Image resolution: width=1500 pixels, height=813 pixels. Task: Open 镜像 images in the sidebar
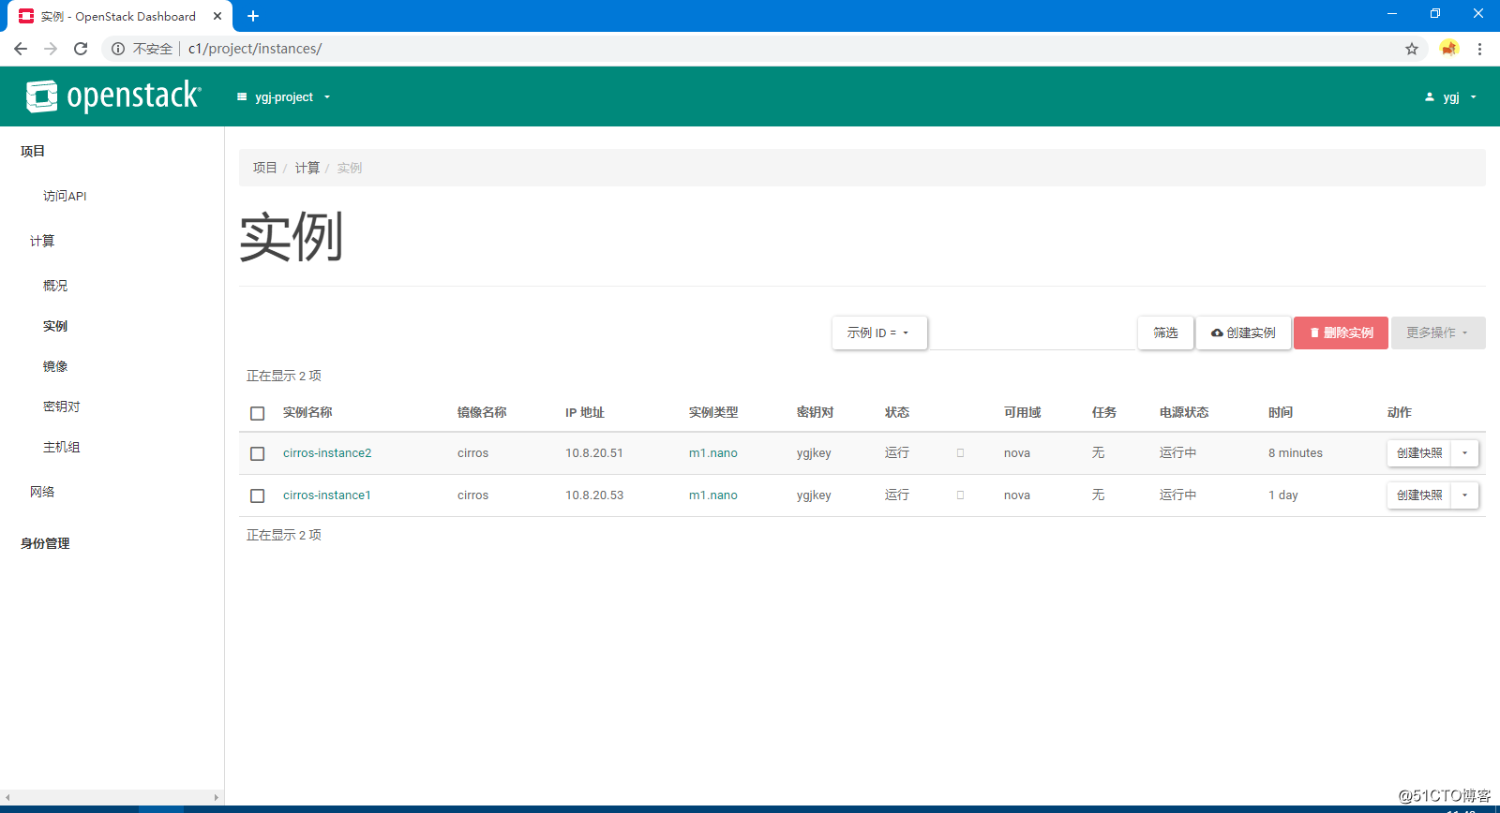click(x=55, y=366)
